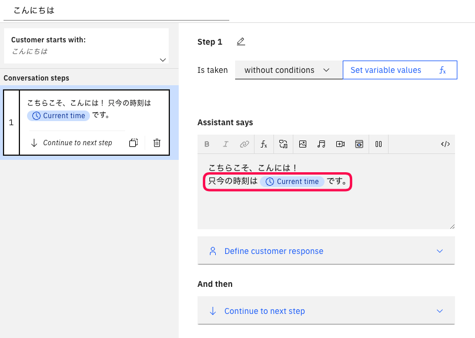
Task: Select conversation step 1 card
Action: tap(86, 122)
